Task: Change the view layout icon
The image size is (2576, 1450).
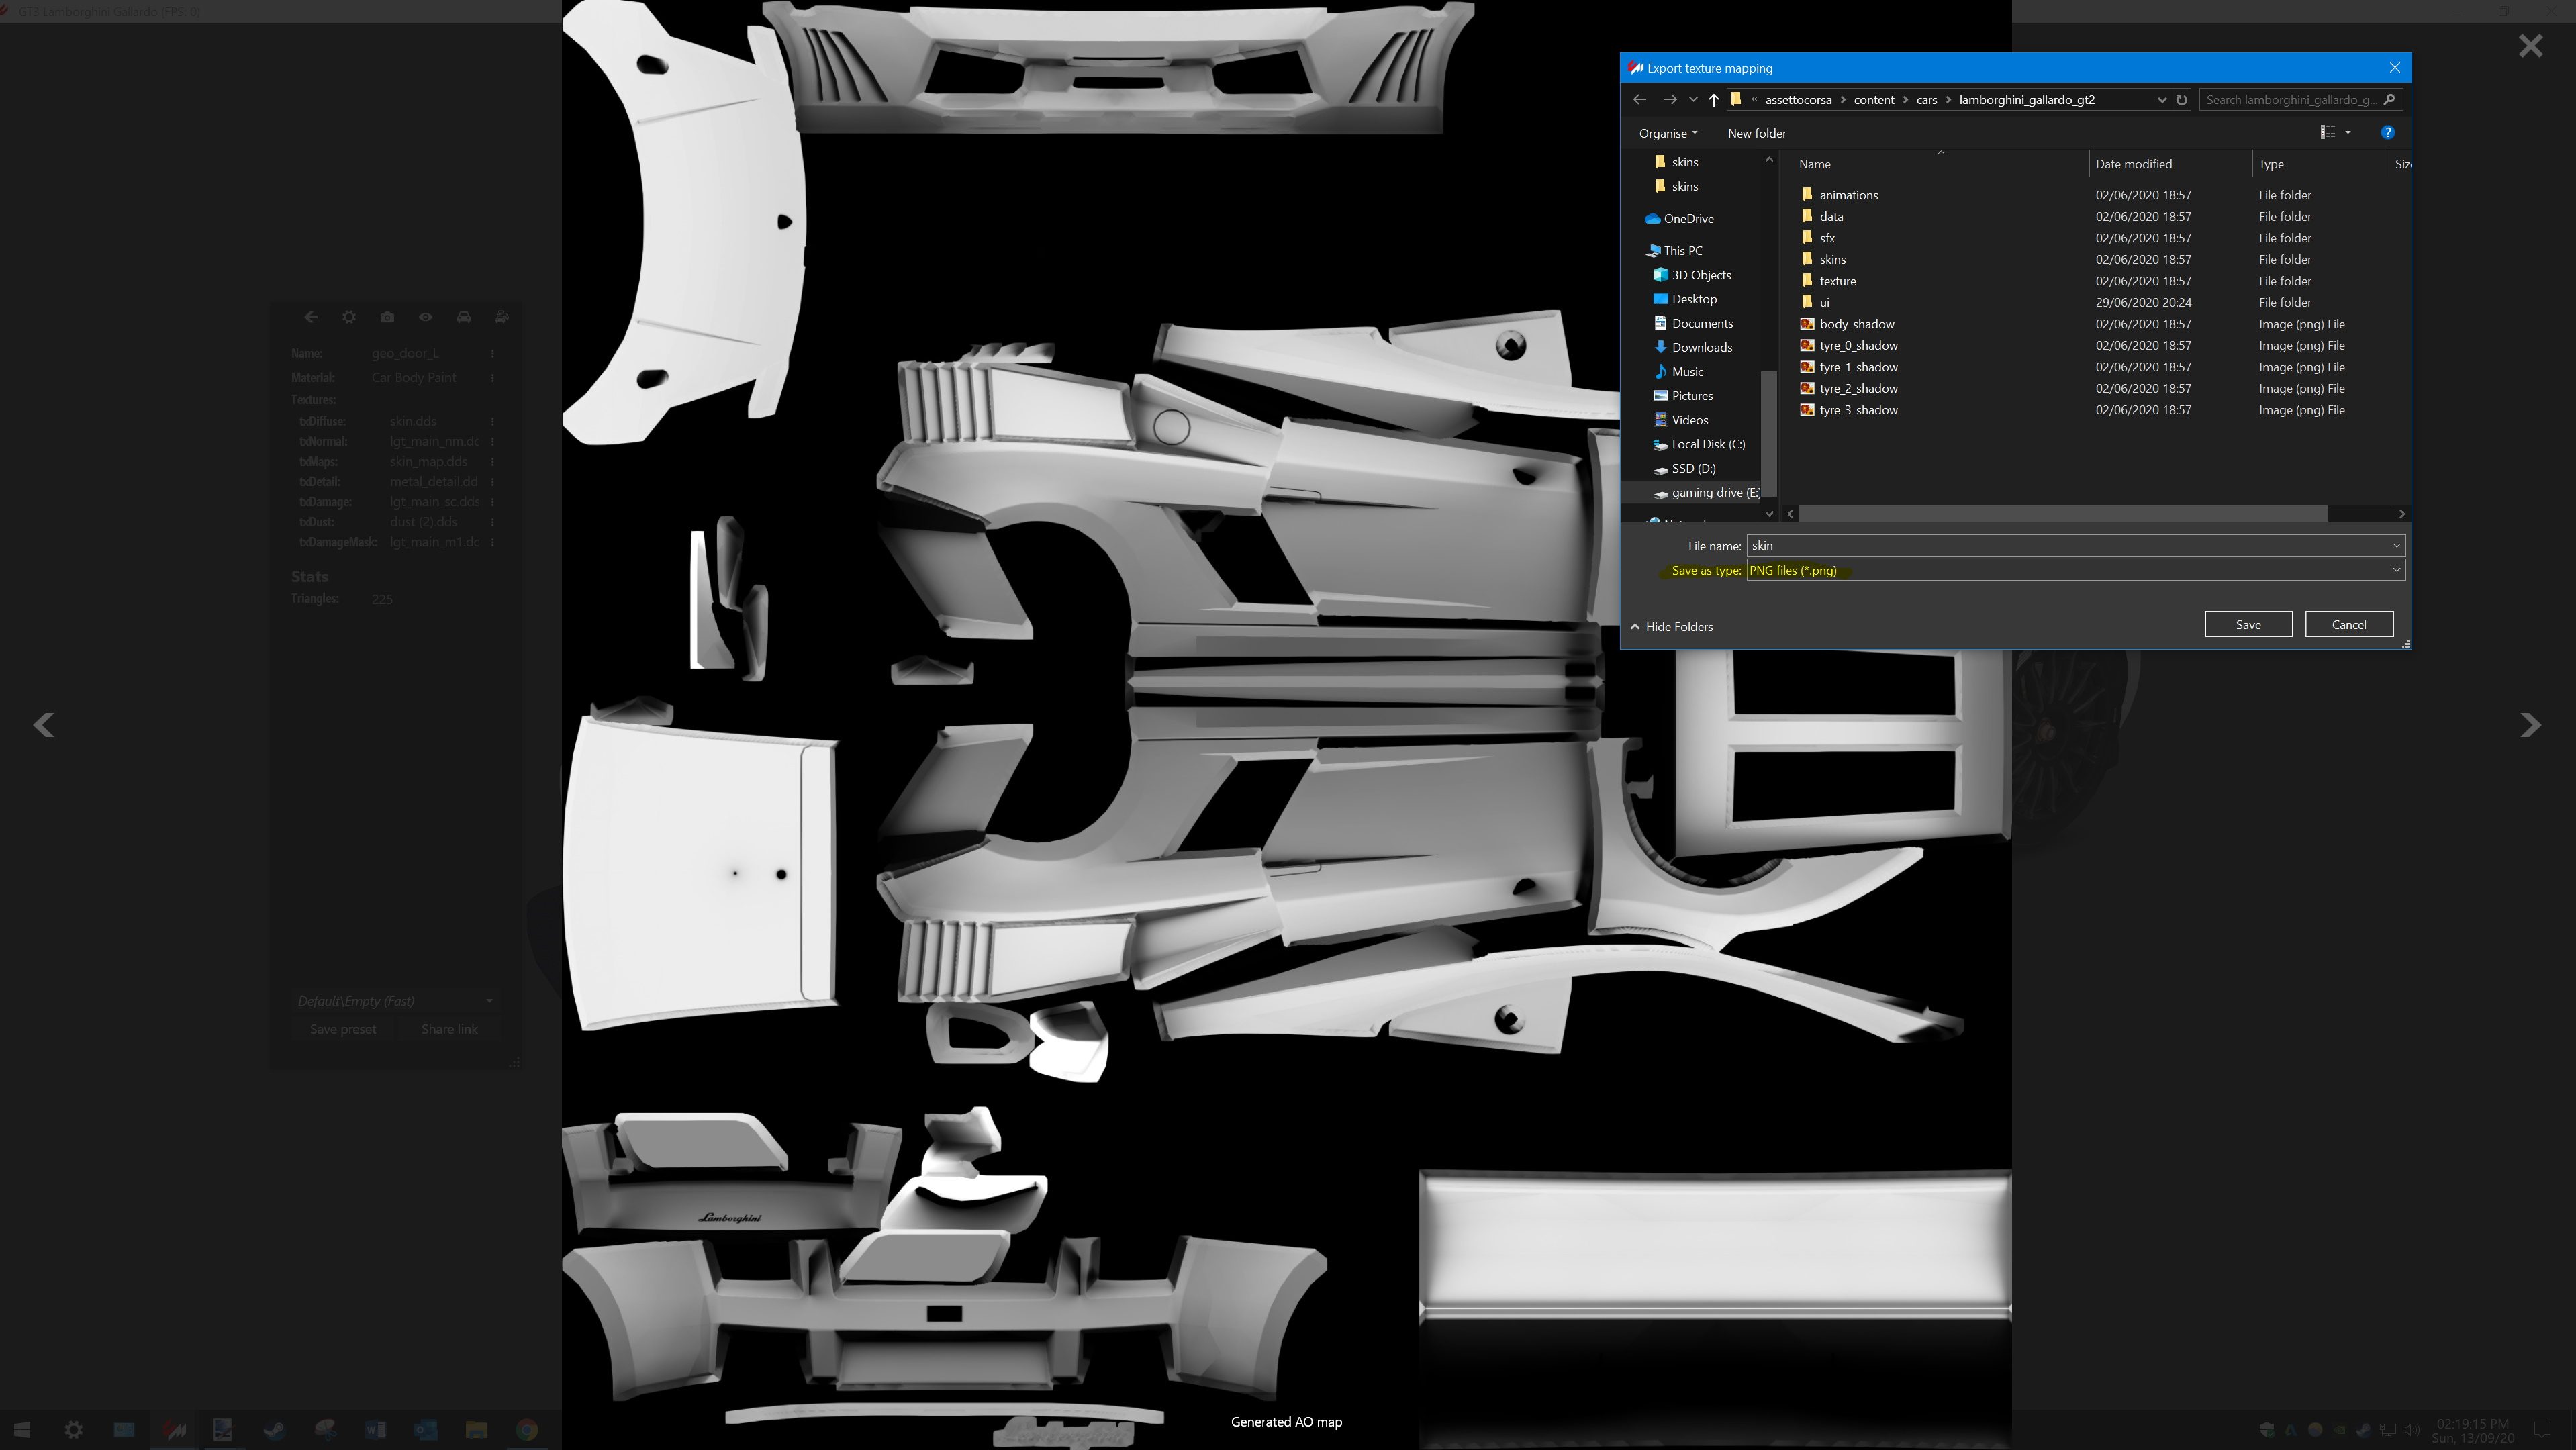Action: pyautogui.click(x=2327, y=132)
